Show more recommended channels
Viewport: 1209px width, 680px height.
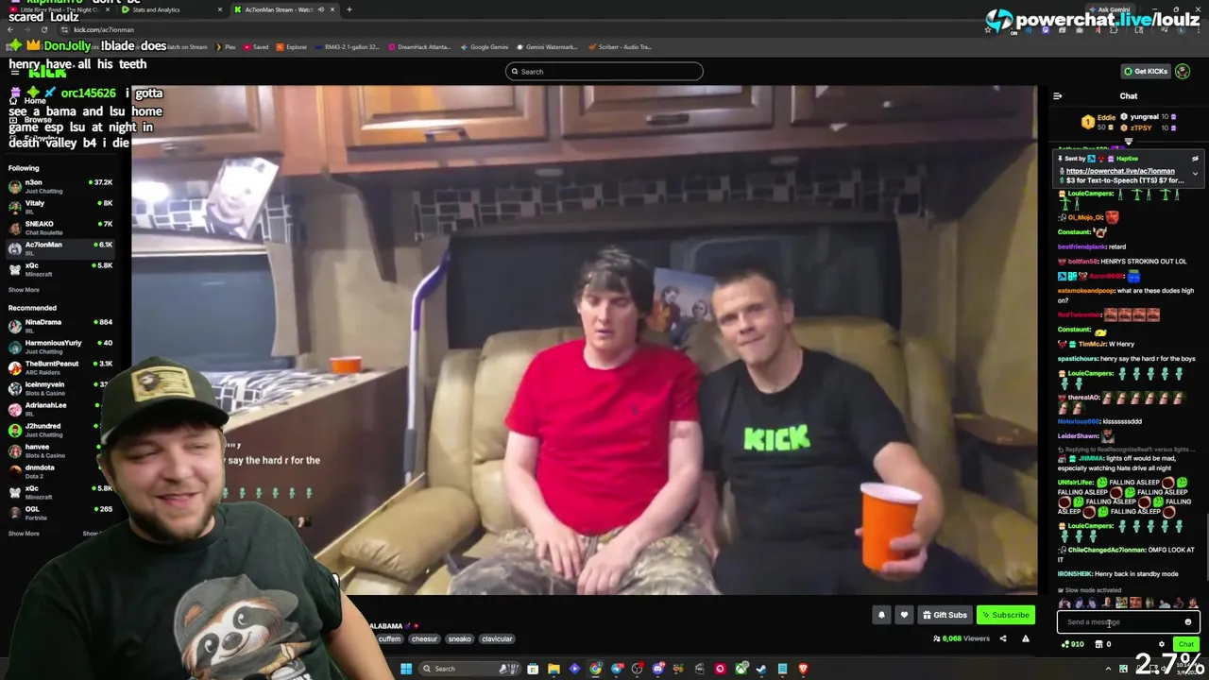(x=24, y=534)
